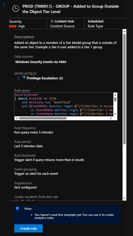Click the 'Not configured' suppression value
This screenshot has width=133, height=236.
click(x=25, y=187)
